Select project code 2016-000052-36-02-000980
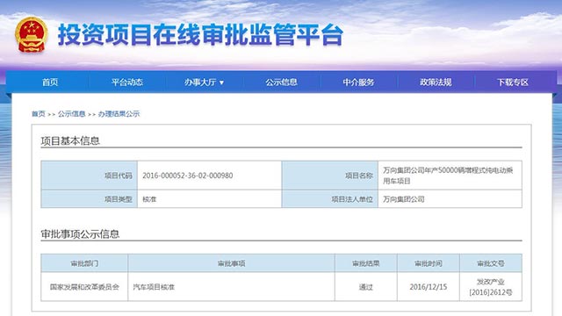The width and height of the screenshot is (562, 316). click(187, 176)
